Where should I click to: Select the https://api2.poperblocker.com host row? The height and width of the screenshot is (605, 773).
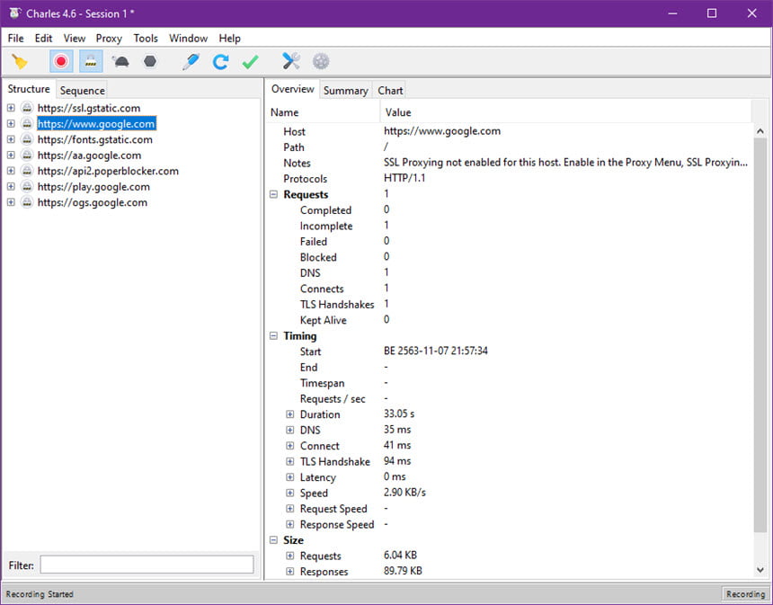pyautogui.click(x=108, y=171)
